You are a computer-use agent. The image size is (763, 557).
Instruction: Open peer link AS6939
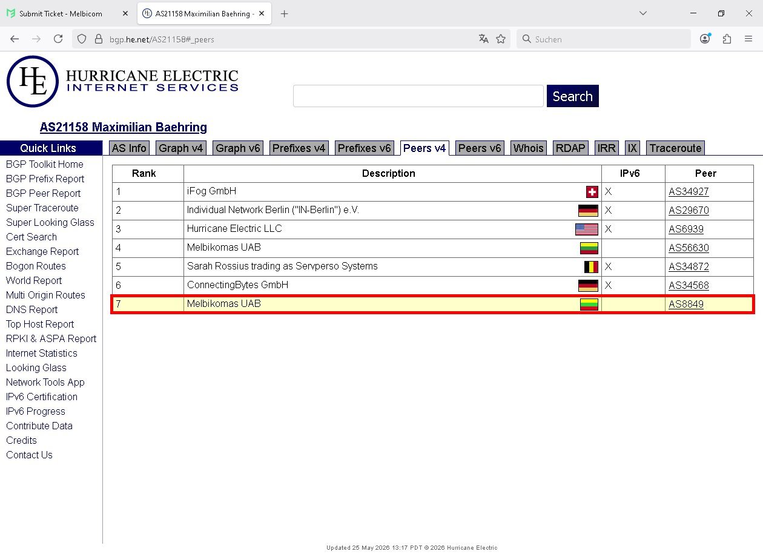click(x=686, y=229)
